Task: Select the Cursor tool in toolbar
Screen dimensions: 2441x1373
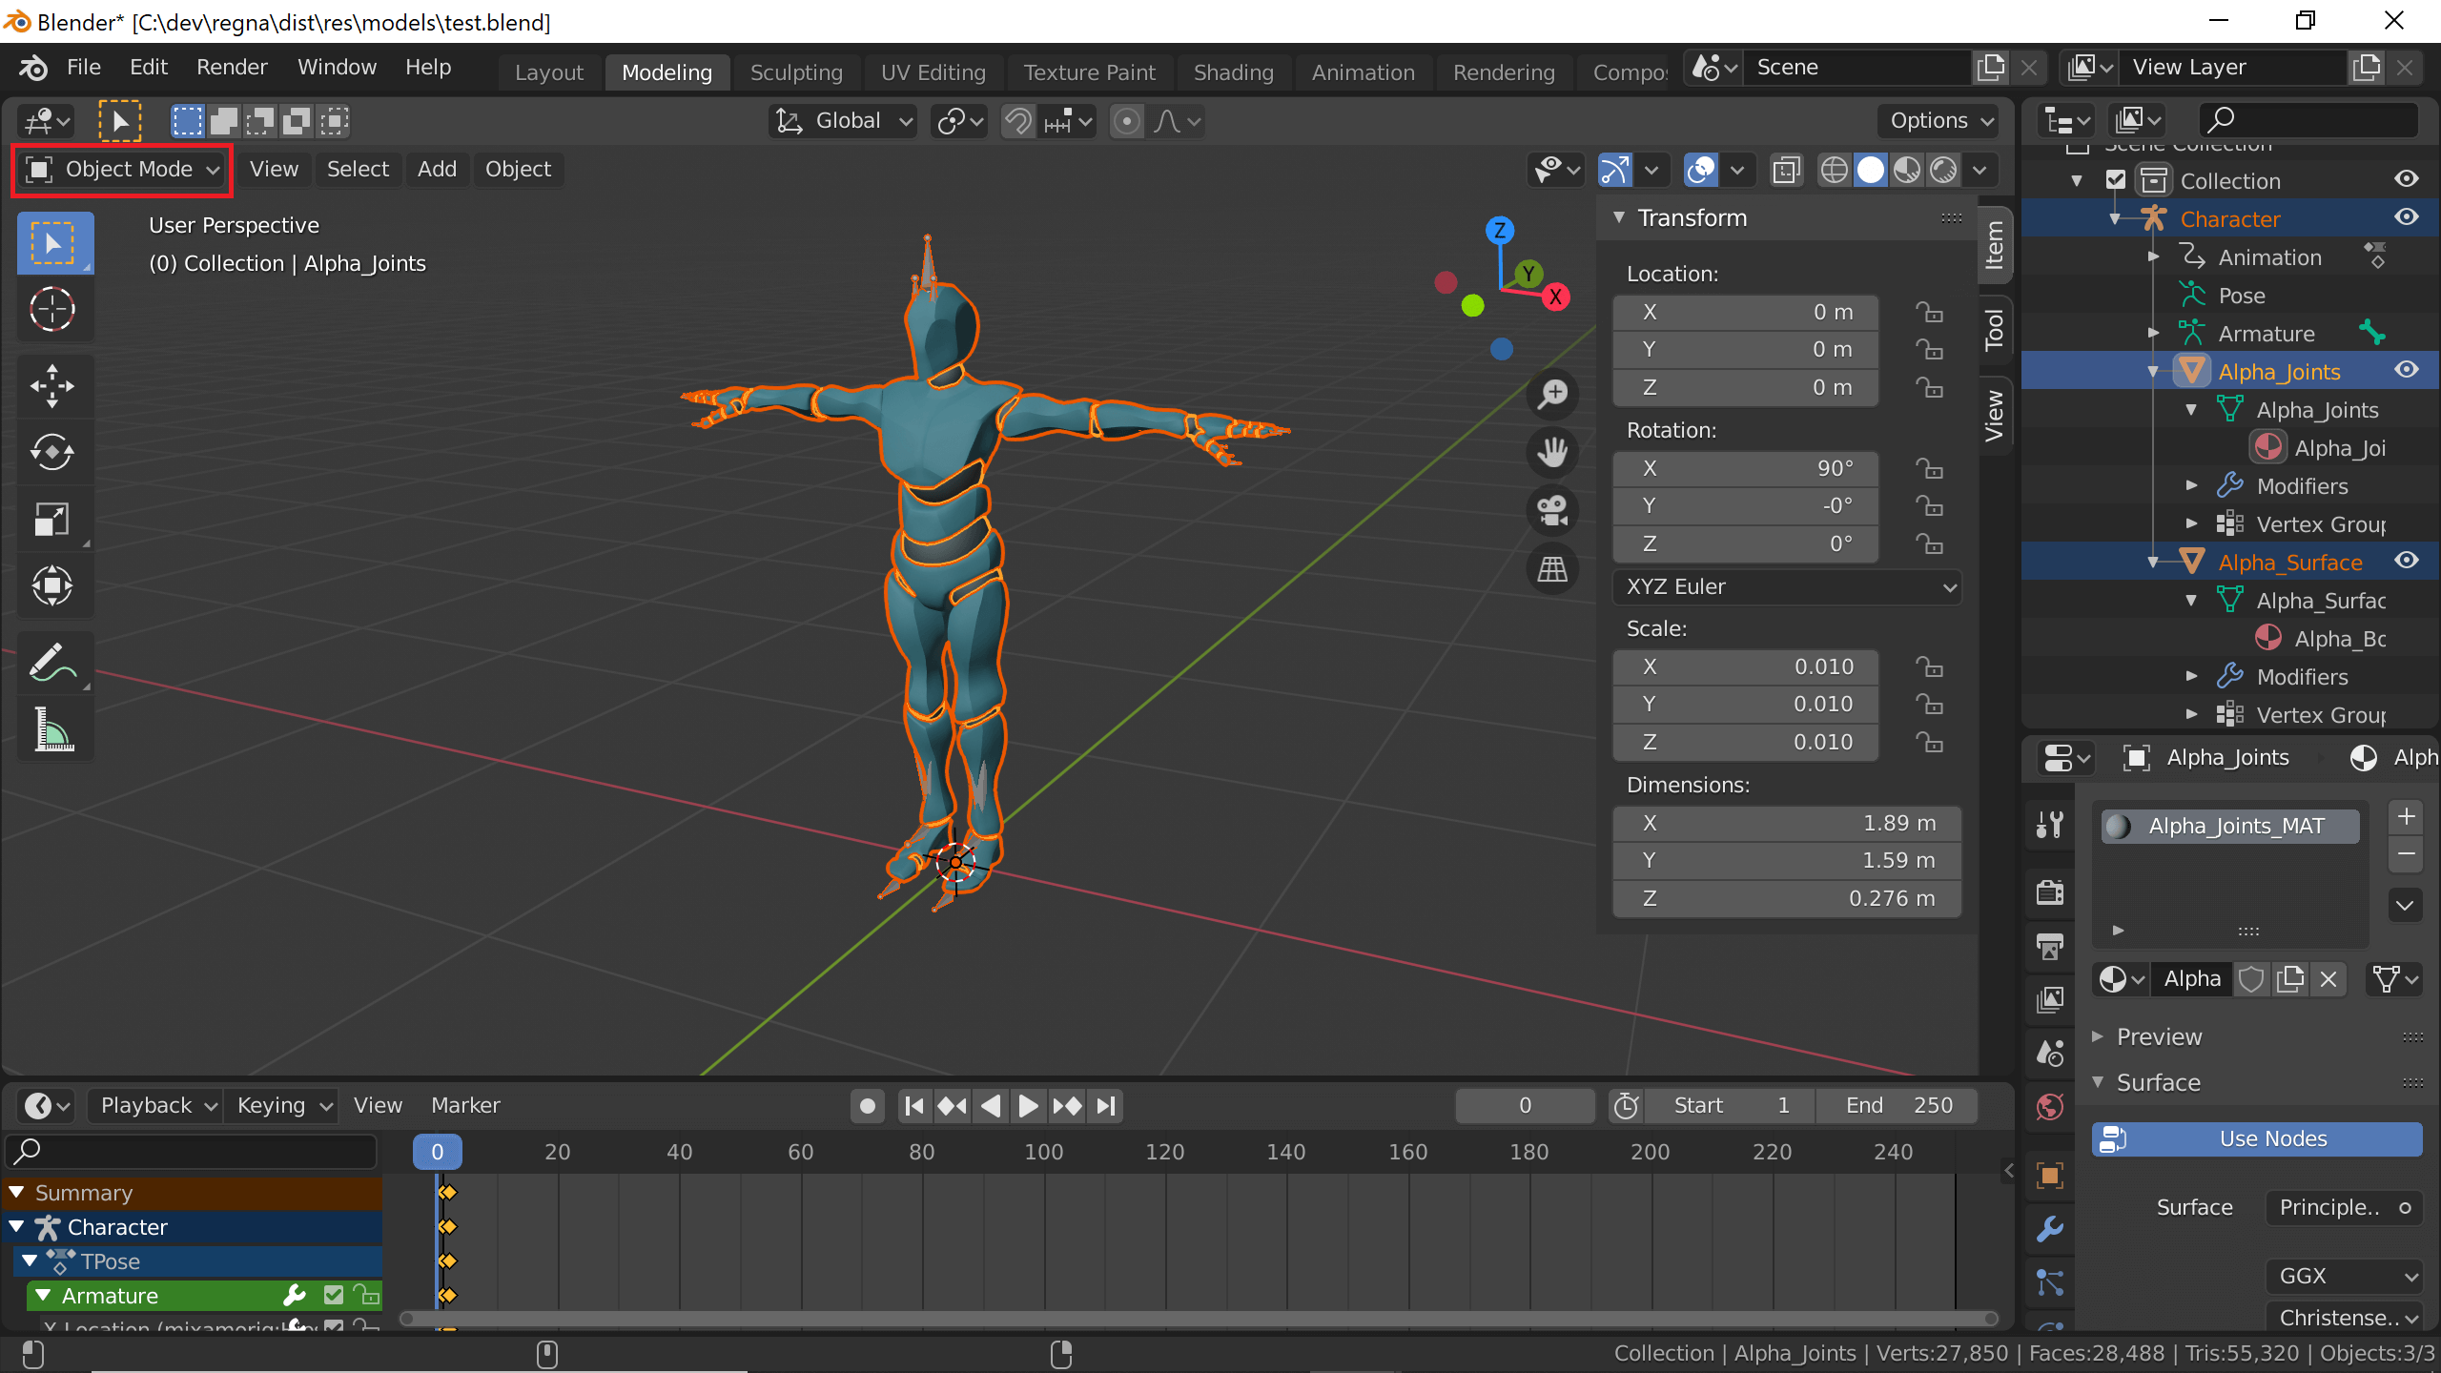Action: pos(53,310)
